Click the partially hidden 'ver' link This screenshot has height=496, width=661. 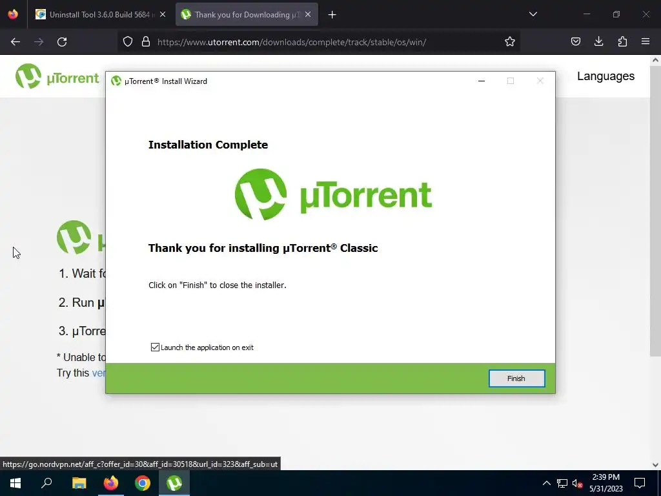(x=99, y=373)
